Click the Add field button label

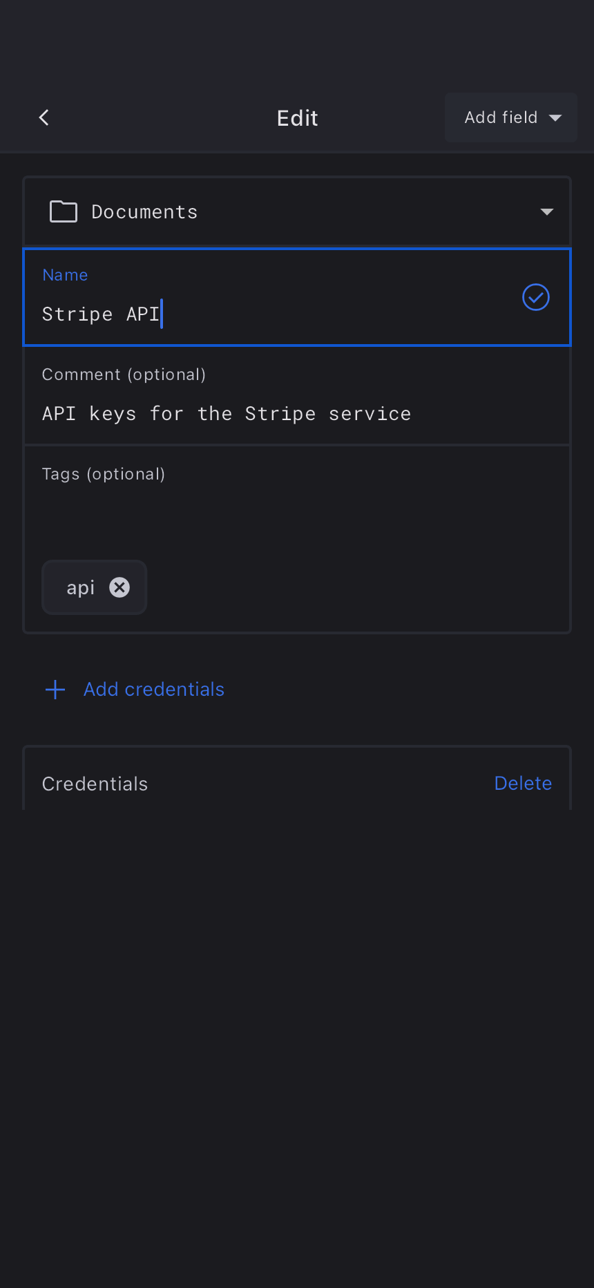(x=501, y=117)
